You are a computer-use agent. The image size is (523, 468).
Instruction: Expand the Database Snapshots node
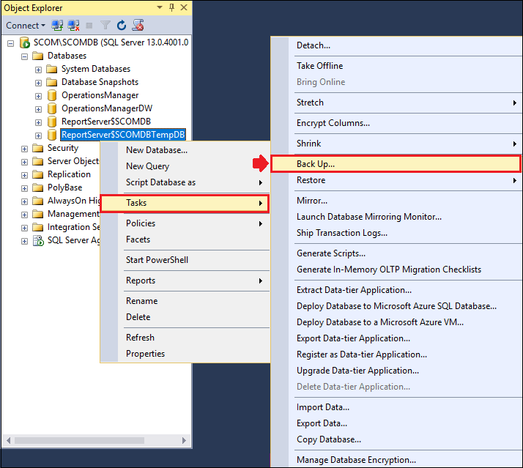pyautogui.click(x=38, y=83)
